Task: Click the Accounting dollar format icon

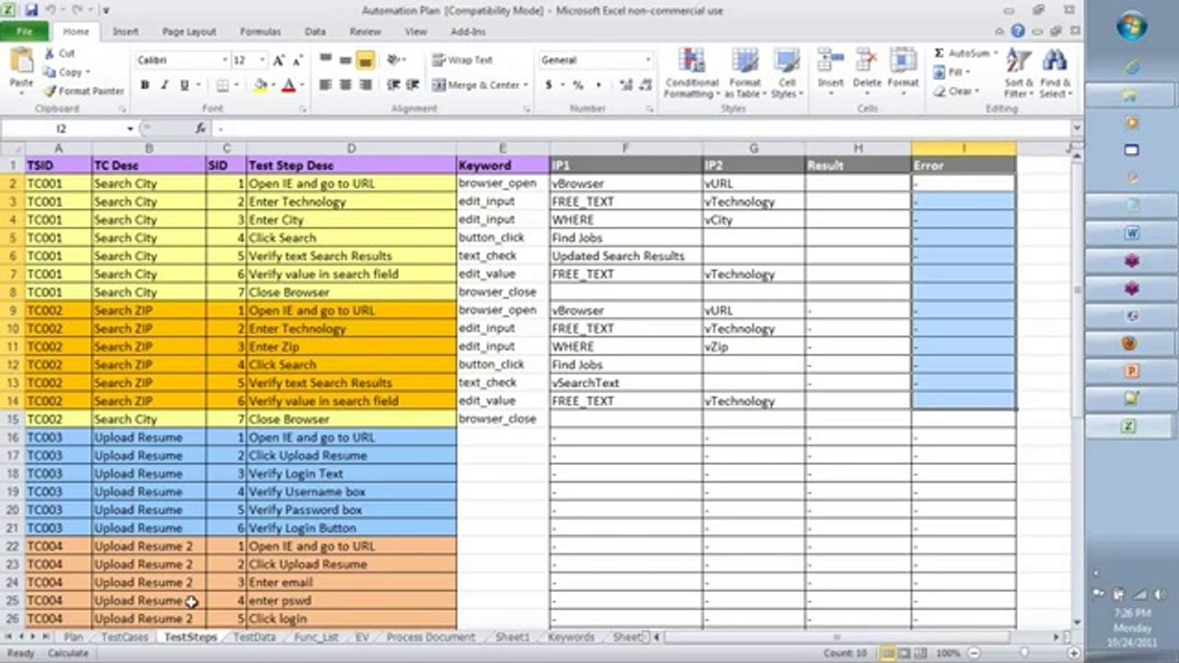Action: [x=549, y=85]
